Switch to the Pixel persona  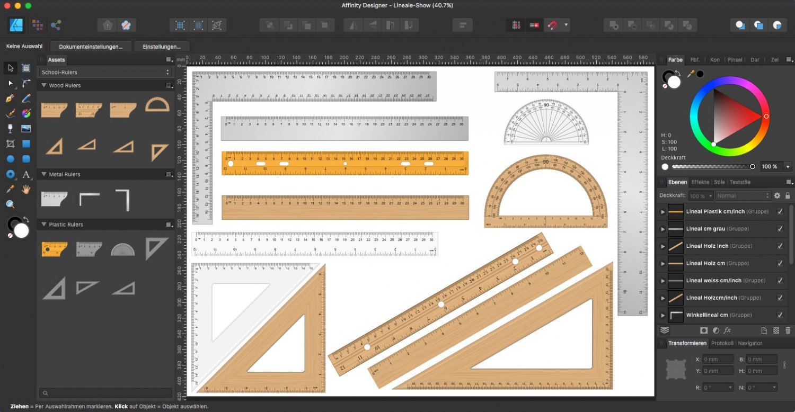pos(38,25)
